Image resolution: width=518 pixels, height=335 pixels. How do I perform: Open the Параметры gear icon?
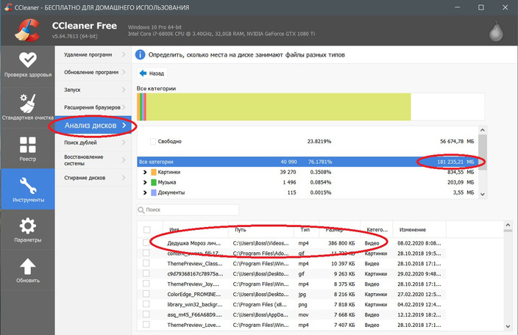[x=27, y=226]
